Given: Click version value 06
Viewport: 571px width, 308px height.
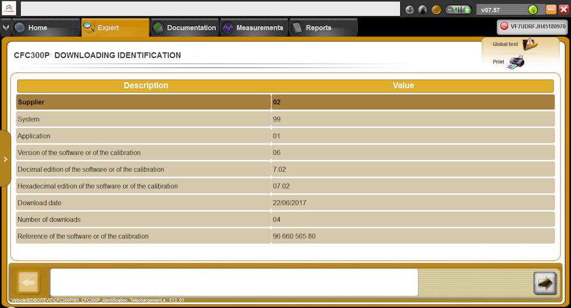Looking at the screenshot, I should (277, 153).
